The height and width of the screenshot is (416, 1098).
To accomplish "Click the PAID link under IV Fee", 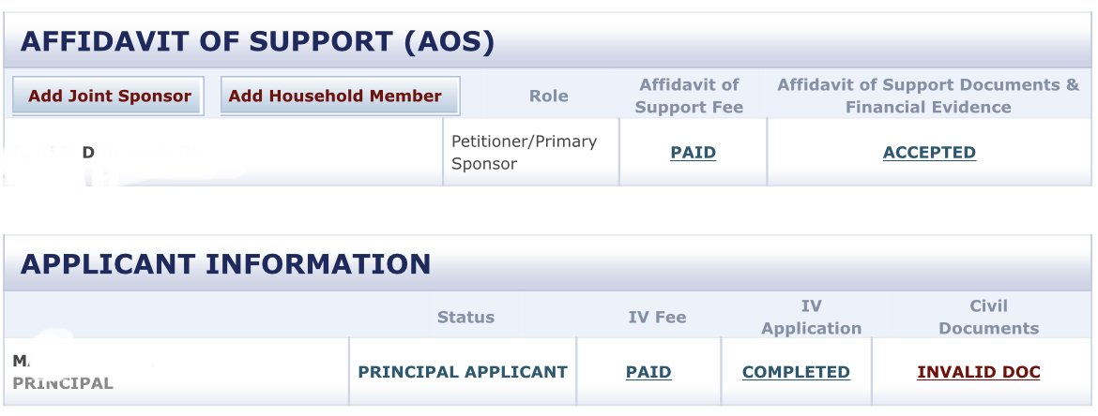I will click(648, 372).
